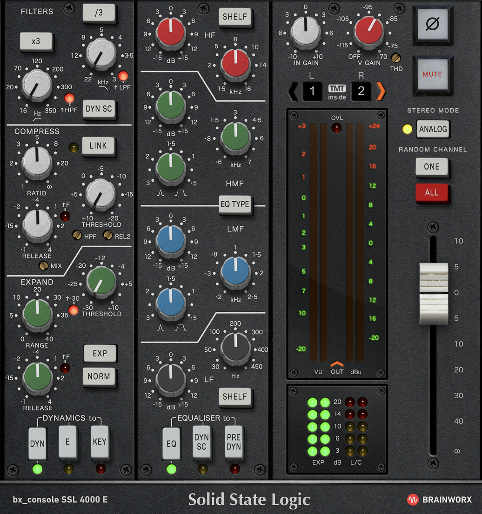Screen dimensions: 482x514
Task: Click R channel number 2 display
Action: (361, 91)
